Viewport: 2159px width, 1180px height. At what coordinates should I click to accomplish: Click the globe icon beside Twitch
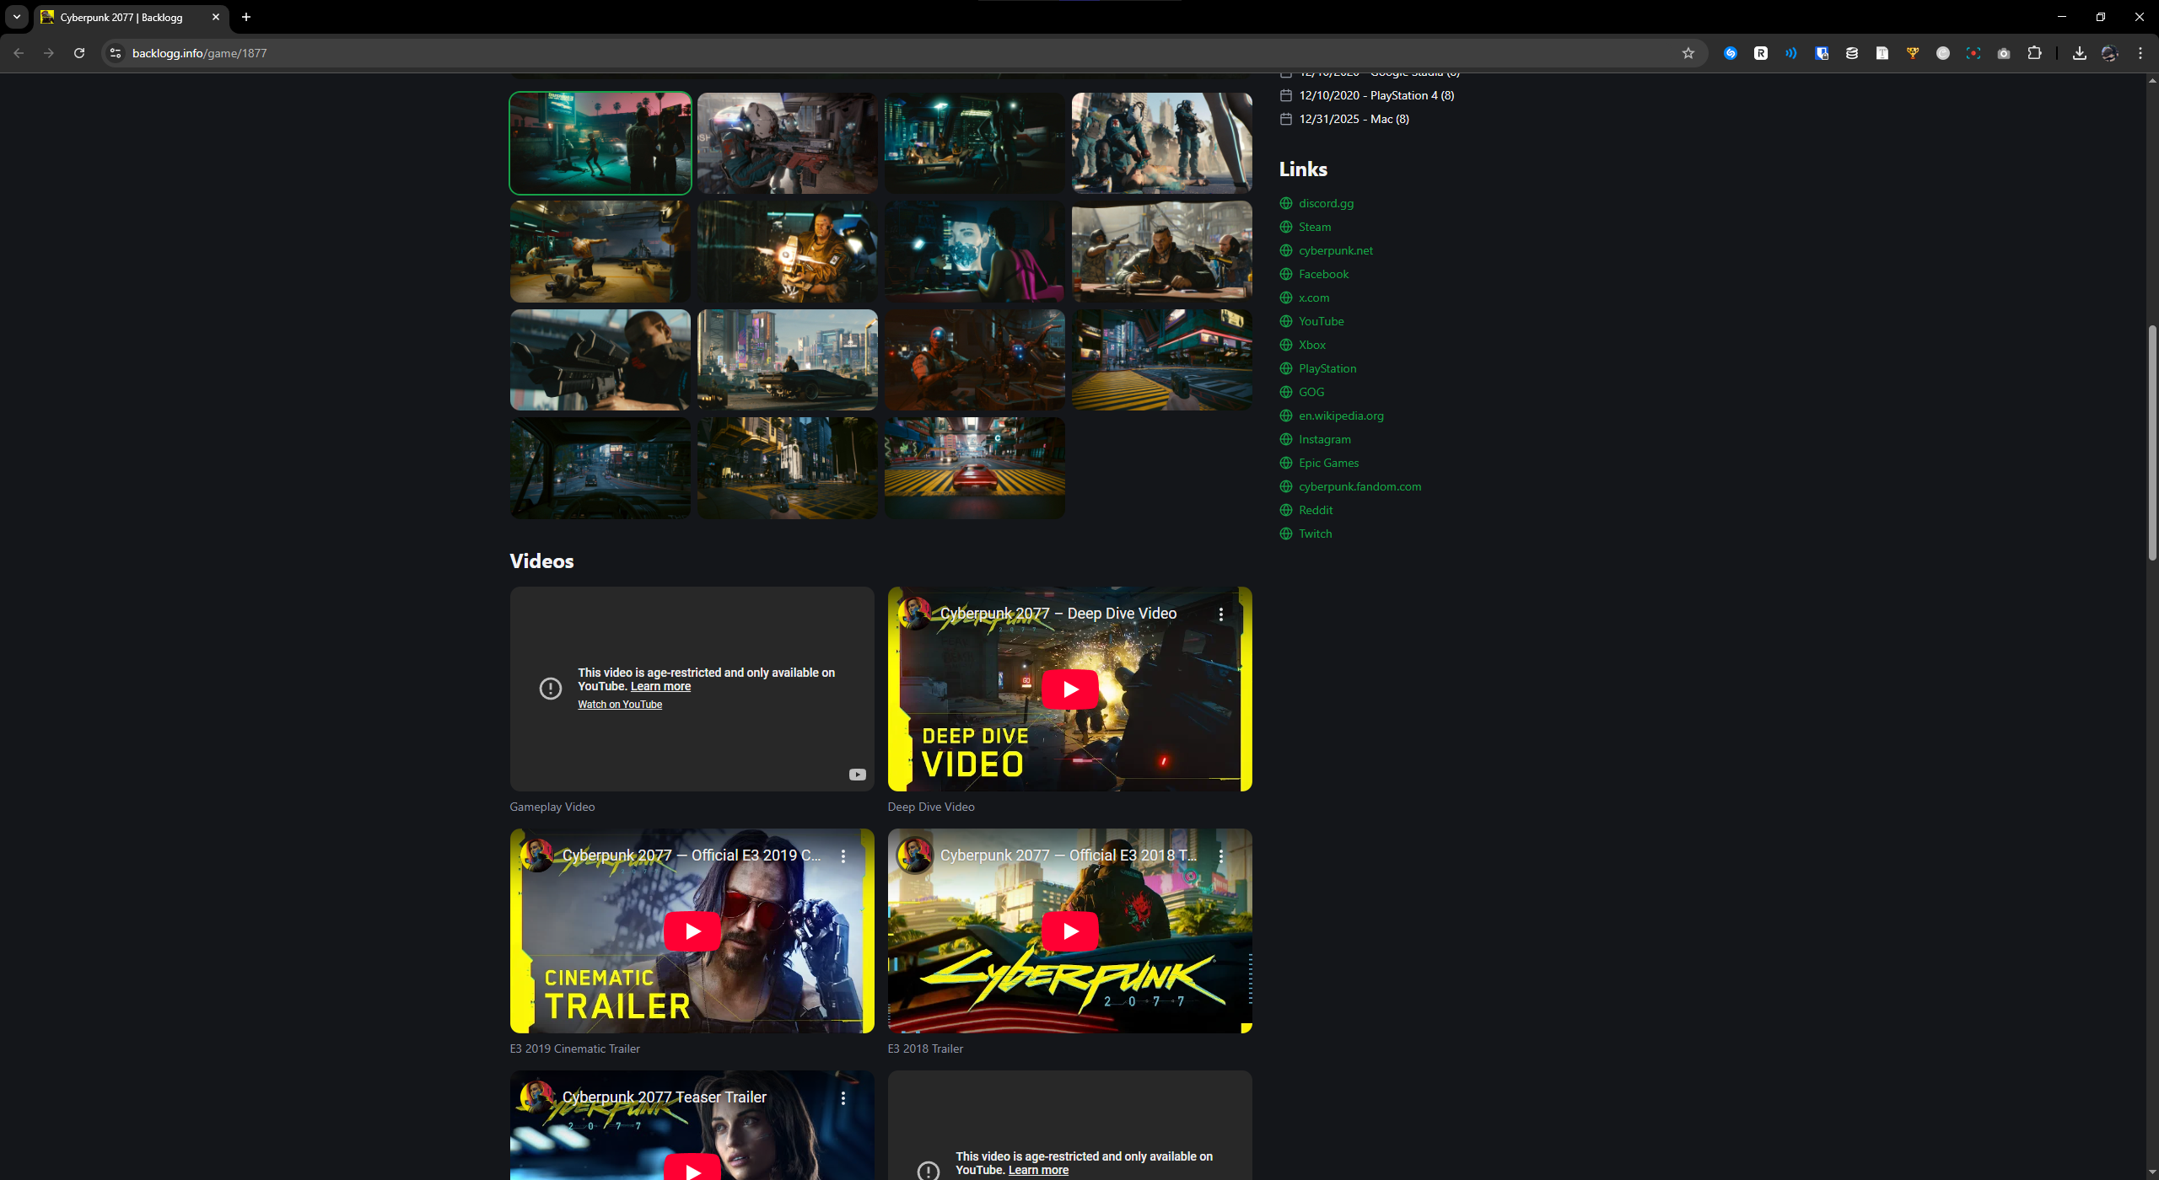coord(1286,534)
